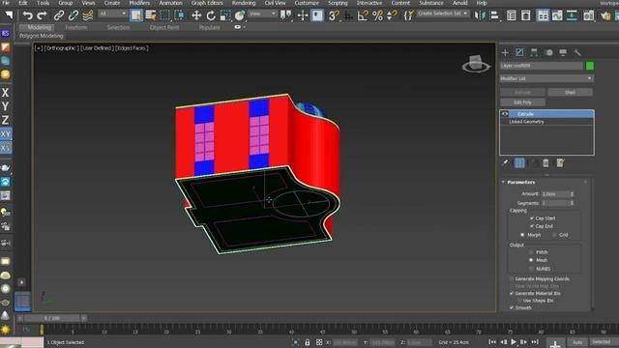Screen dimensions: 619x348
Task: Select the Bind to Space Warp tool
Action: coord(88,15)
